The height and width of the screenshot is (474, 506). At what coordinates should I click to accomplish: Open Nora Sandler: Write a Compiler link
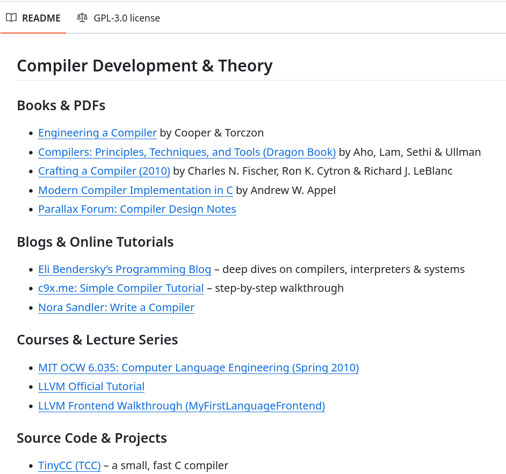[x=116, y=307]
